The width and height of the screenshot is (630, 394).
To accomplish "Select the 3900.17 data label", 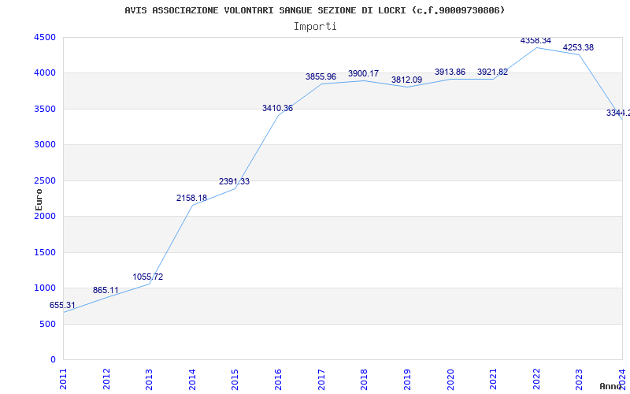I will [x=363, y=74].
